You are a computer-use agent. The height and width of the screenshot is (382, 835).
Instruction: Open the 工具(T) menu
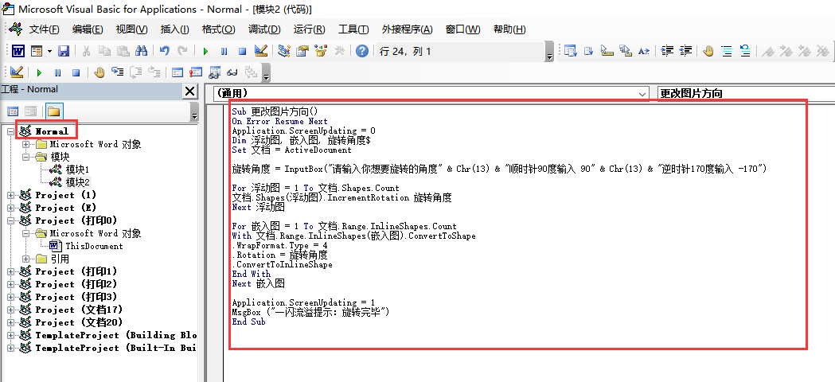point(353,29)
